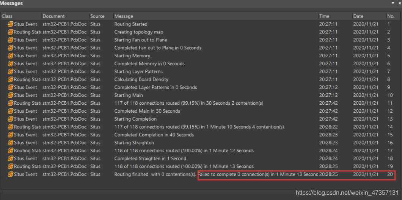Select the 'Starting Completion' message
The width and height of the screenshot is (402, 200).
(135, 119)
